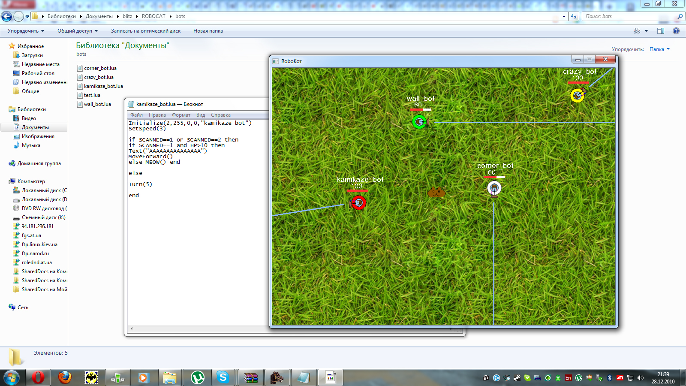Screen dimensions: 686x386
Task: Click the yellow crazy_bot robot
Action: coord(578,95)
